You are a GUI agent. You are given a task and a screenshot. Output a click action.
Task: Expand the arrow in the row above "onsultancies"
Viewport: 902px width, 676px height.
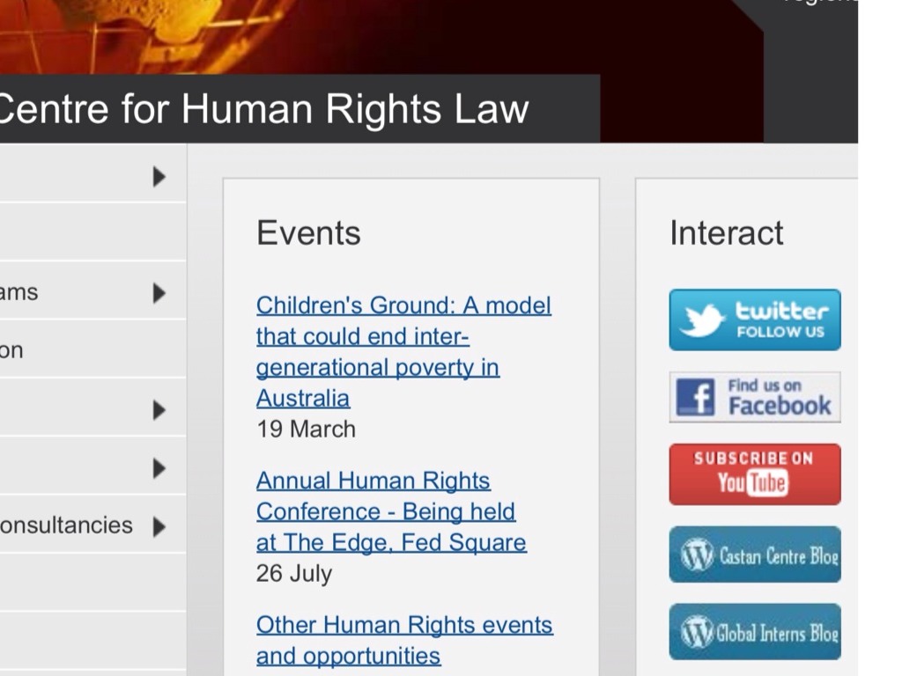click(x=159, y=467)
